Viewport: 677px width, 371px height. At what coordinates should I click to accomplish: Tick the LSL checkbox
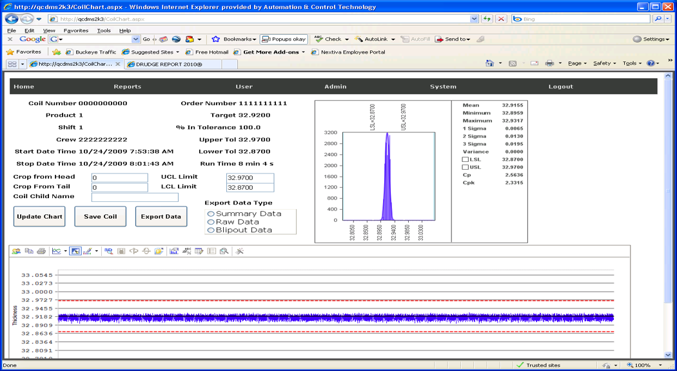pyautogui.click(x=465, y=159)
